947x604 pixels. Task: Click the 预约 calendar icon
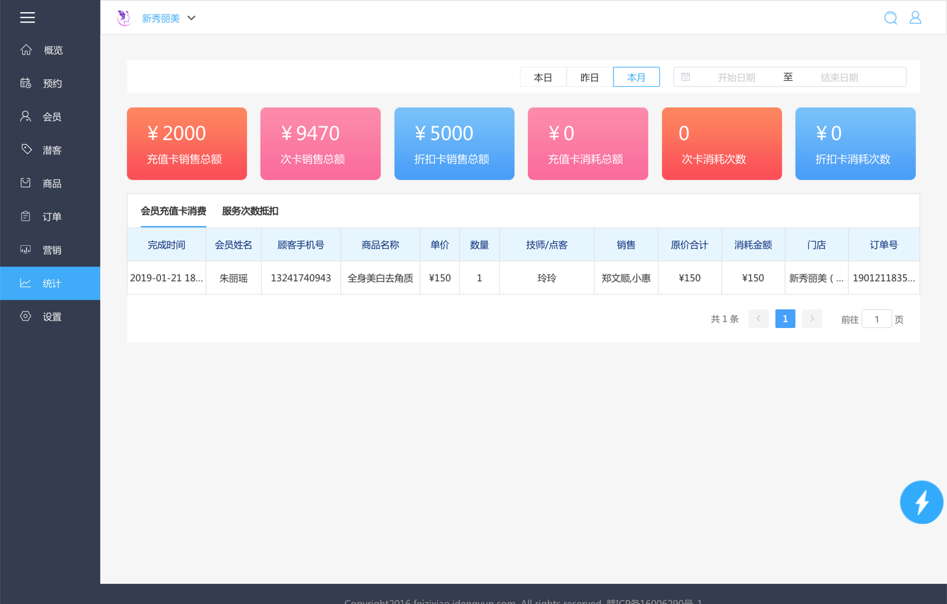click(26, 83)
